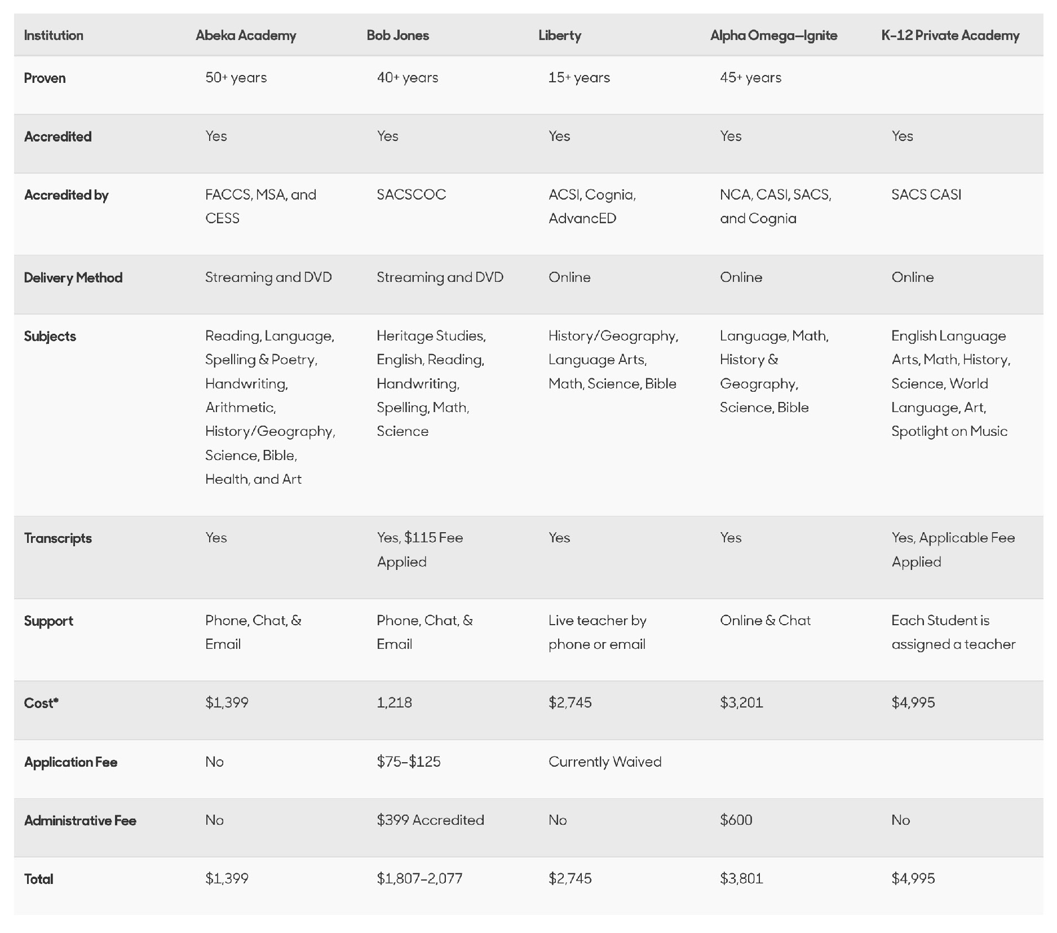Select the K-12 Private Academy header
The height and width of the screenshot is (933, 1057).
[x=950, y=36]
